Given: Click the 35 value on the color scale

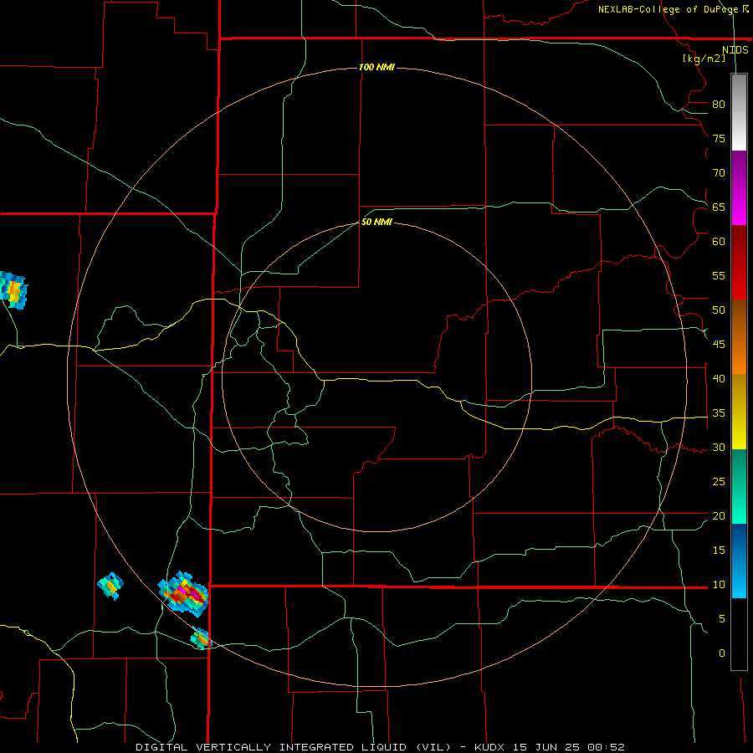Looking at the screenshot, I should (x=719, y=413).
